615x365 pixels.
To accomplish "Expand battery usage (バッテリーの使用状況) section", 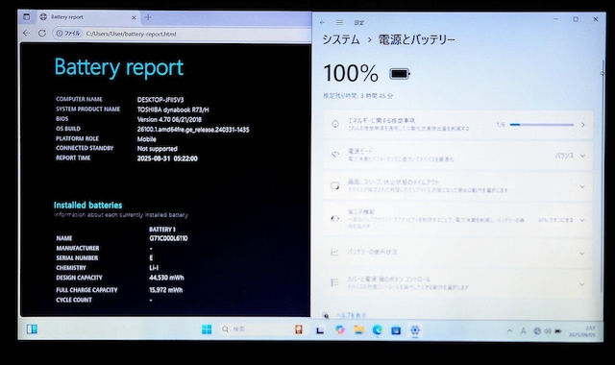I will (x=582, y=254).
